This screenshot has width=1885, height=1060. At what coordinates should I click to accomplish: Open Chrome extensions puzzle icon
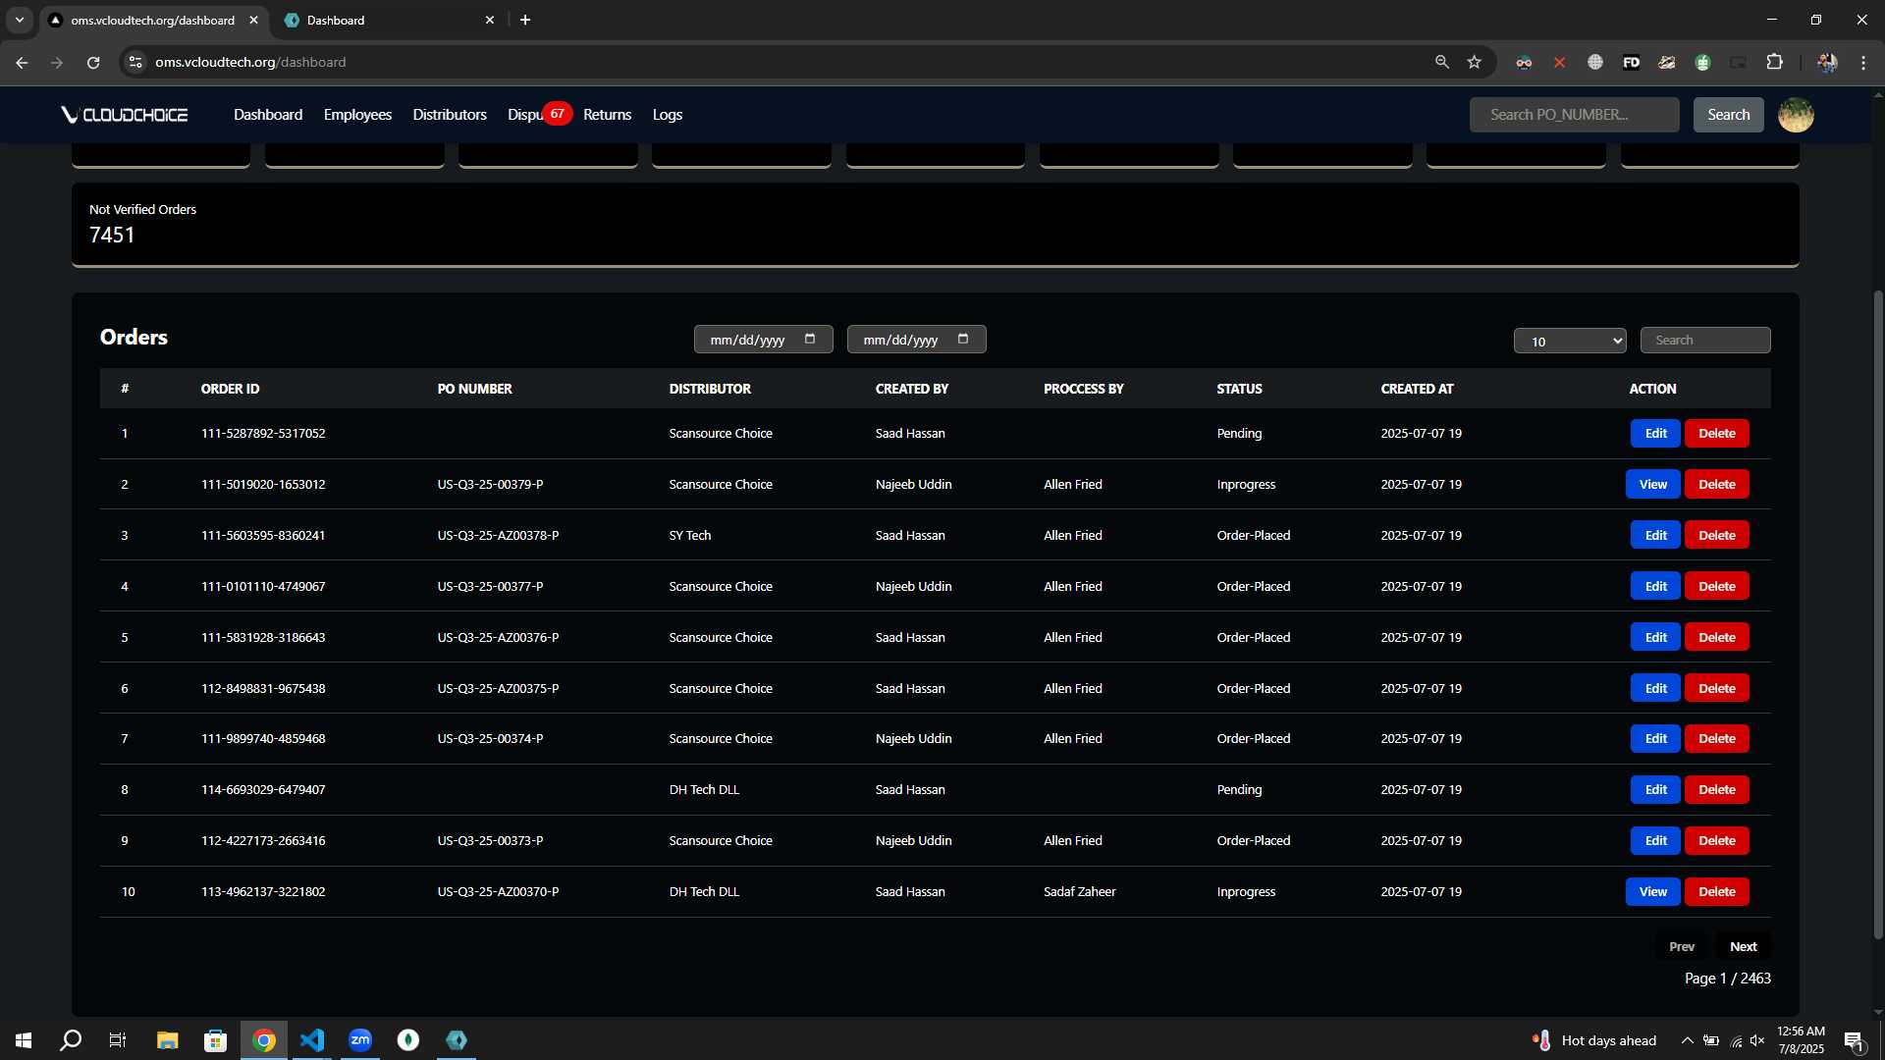click(1774, 62)
